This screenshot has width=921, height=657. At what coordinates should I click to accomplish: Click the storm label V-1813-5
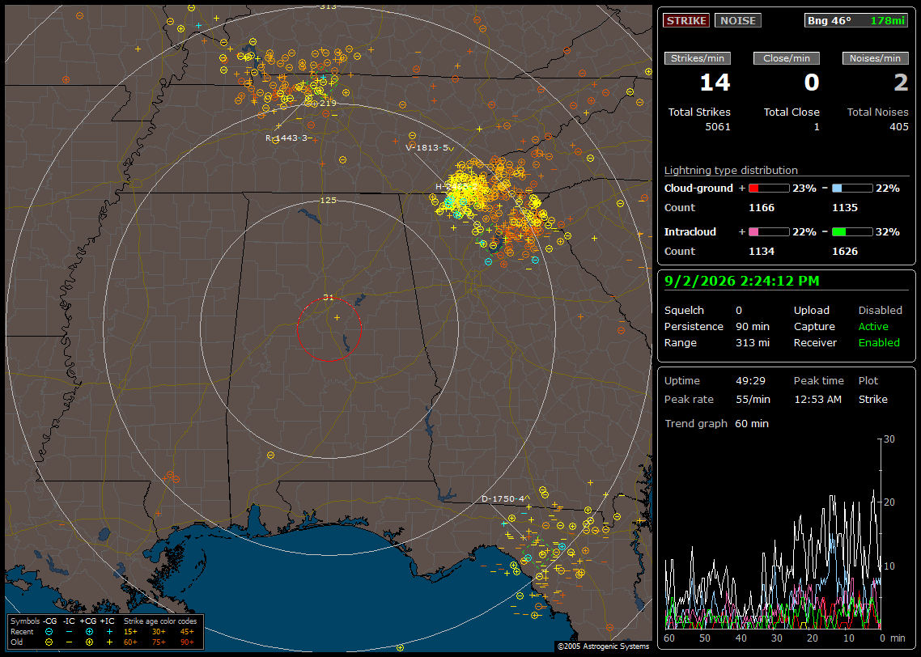tap(427, 147)
